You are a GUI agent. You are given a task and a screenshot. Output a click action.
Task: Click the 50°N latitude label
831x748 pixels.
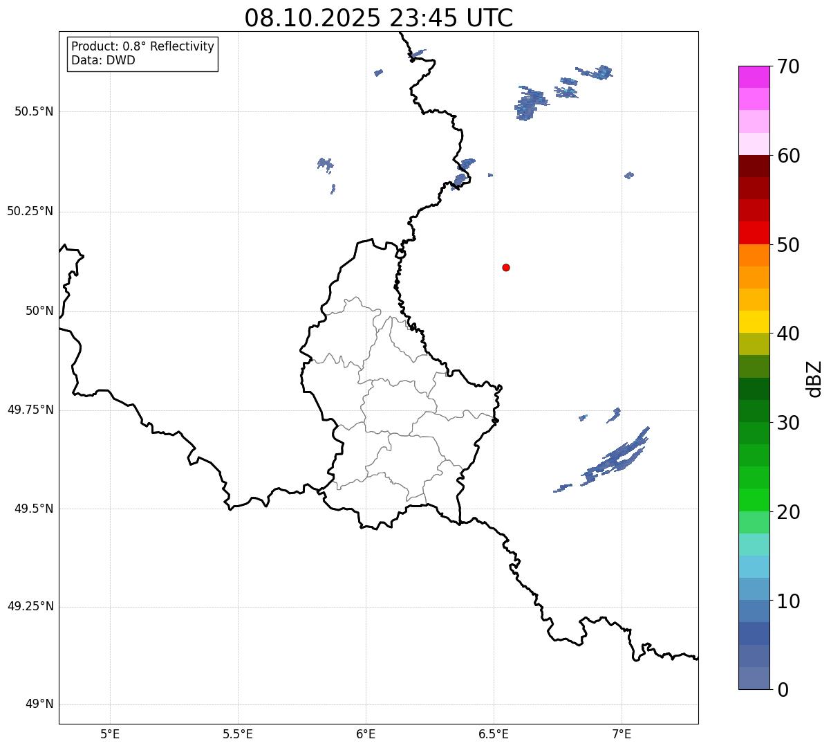tap(39, 311)
